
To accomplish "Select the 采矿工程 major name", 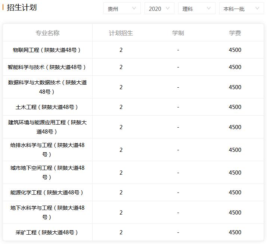I will [46, 232].
